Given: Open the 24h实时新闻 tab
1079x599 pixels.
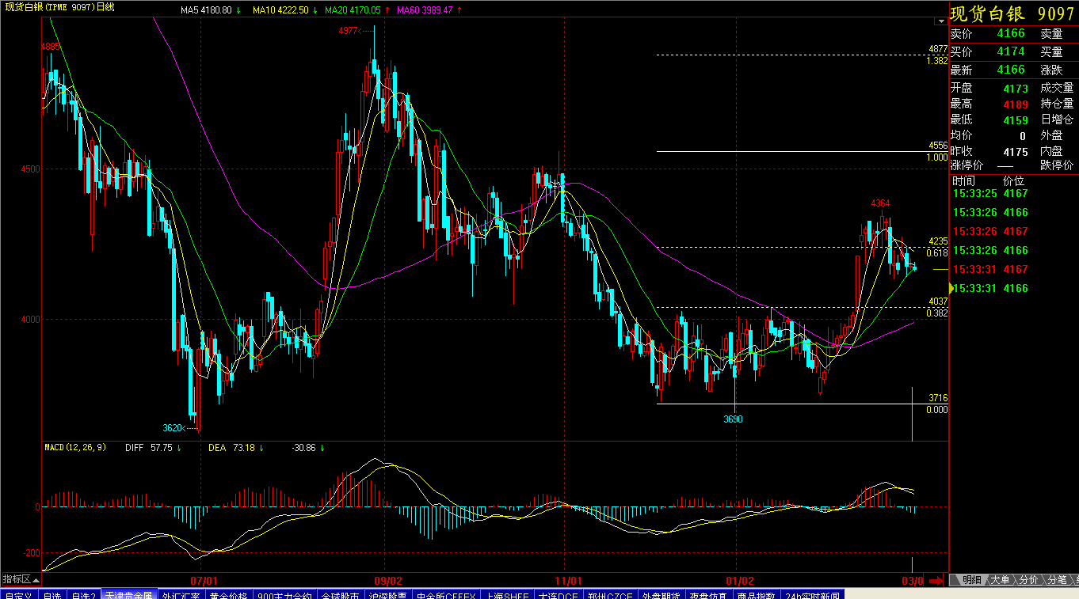Looking at the screenshot, I should click(812, 594).
